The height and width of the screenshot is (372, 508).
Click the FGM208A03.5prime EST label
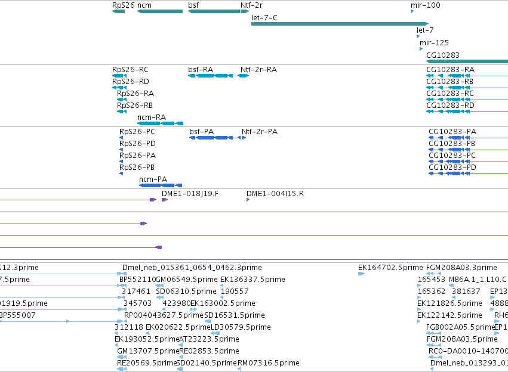point(462,339)
